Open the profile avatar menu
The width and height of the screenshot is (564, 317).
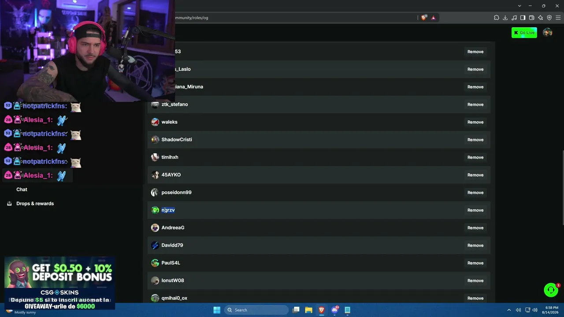coord(548,33)
